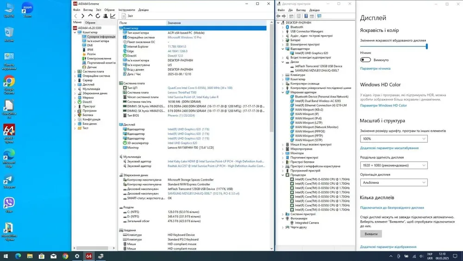Click the AIDA64 icon in the taskbar
This screenshot has width=463, height=261.
(x=89, y=256)
